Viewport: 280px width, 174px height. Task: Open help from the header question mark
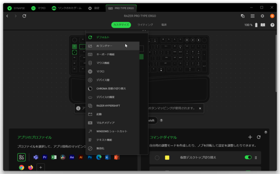(x=272, y=25)
